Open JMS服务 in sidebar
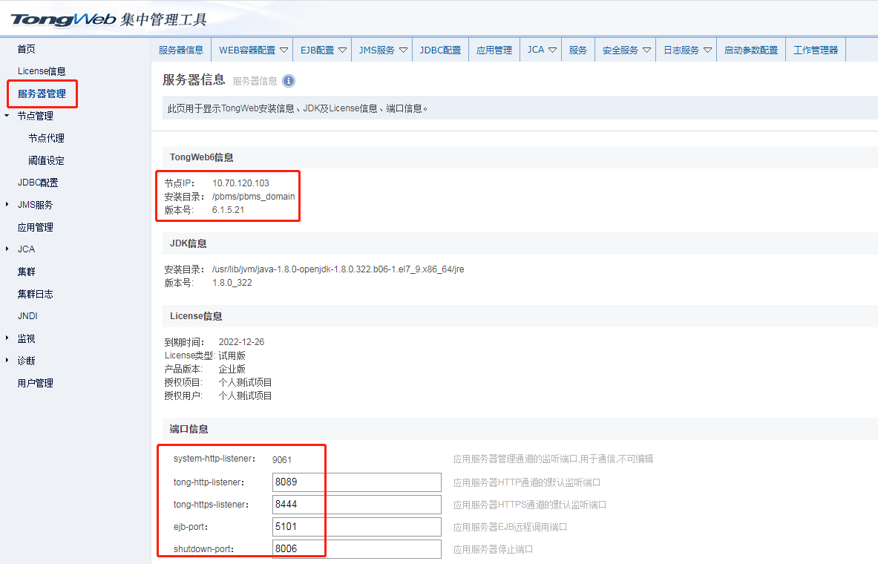The height and width of the screenshot is (564, 878). pos(35,205)
